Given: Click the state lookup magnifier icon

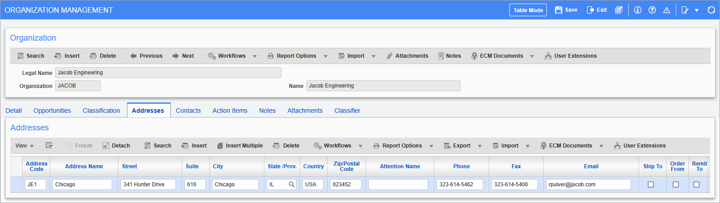Looking at the screenshot, I should (292, 185).
